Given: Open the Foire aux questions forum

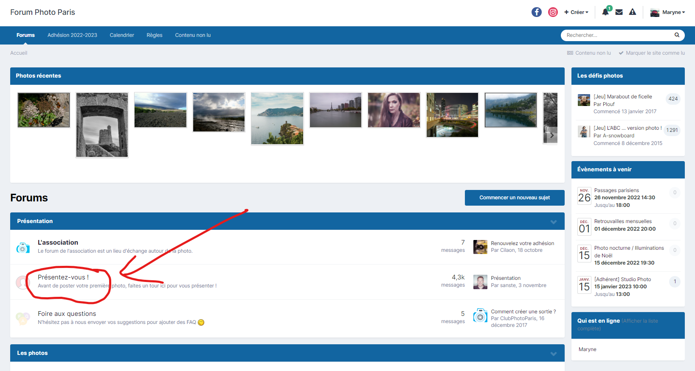Looking at the screenshot, I should pos(67,314).
